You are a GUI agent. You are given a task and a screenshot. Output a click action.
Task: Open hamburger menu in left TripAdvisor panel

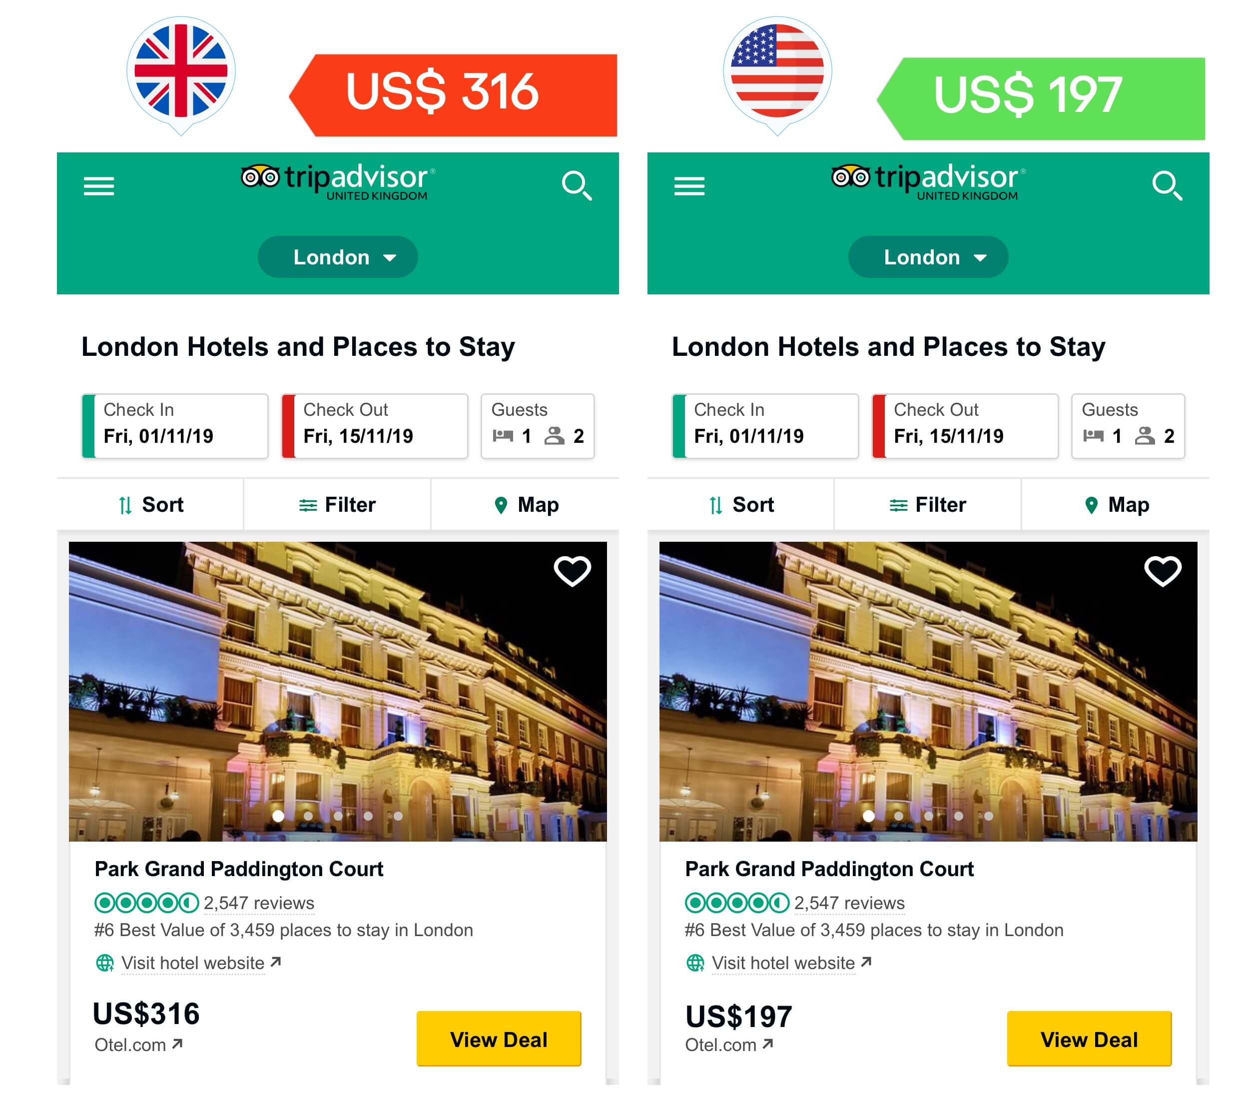coord(99,186)
